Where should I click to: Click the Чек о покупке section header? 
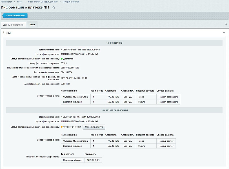pos(114,43)
